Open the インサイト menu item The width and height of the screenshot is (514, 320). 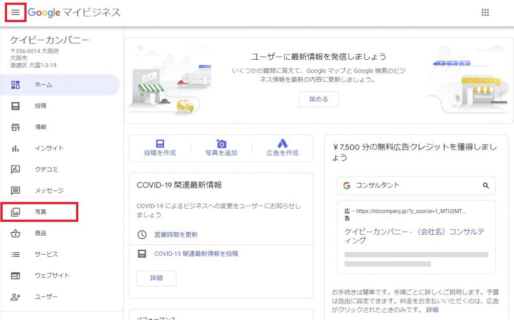60,148
